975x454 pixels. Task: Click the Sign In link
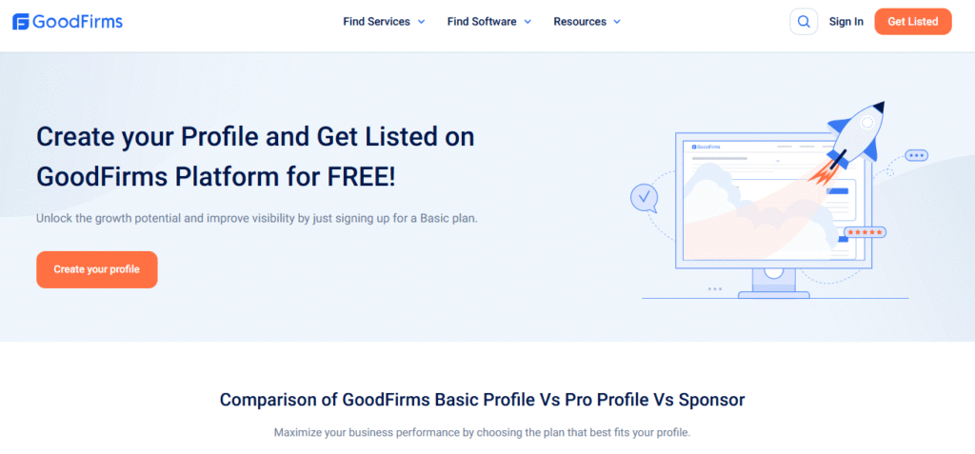click(x=846, y=22)
